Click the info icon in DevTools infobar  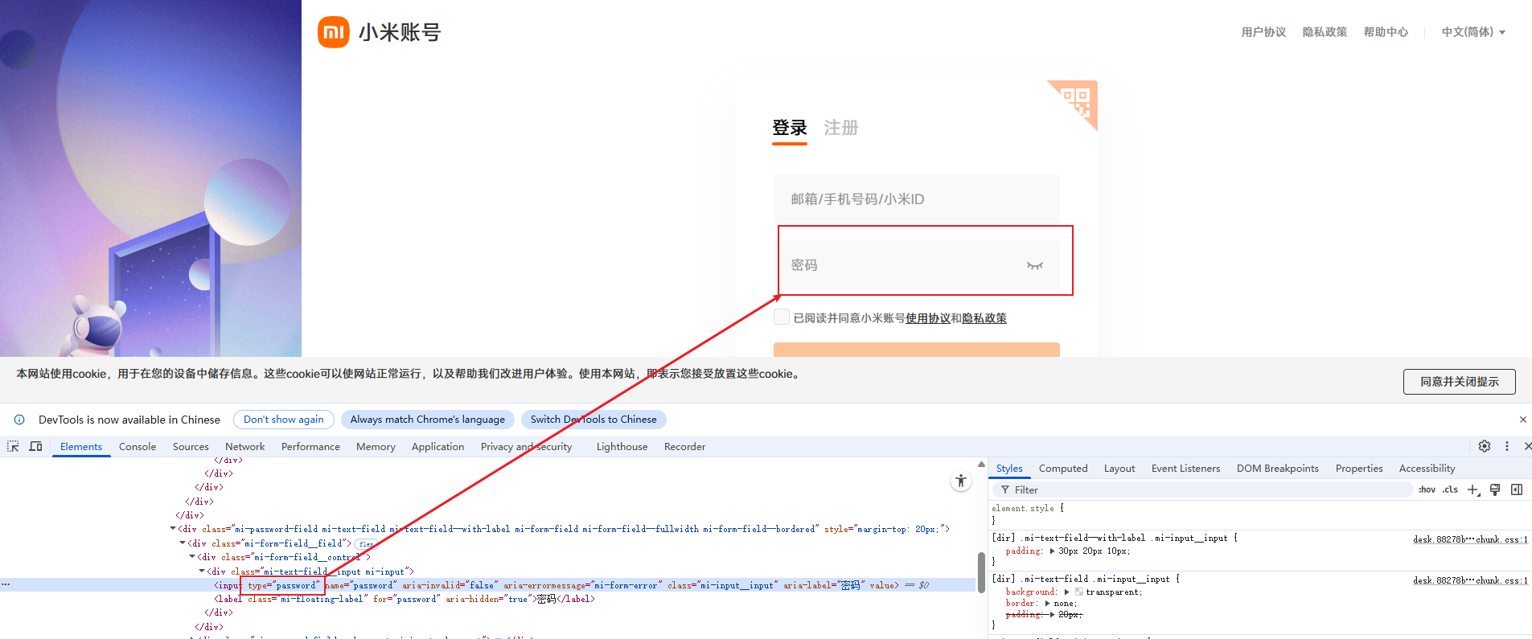pos(19,420)
